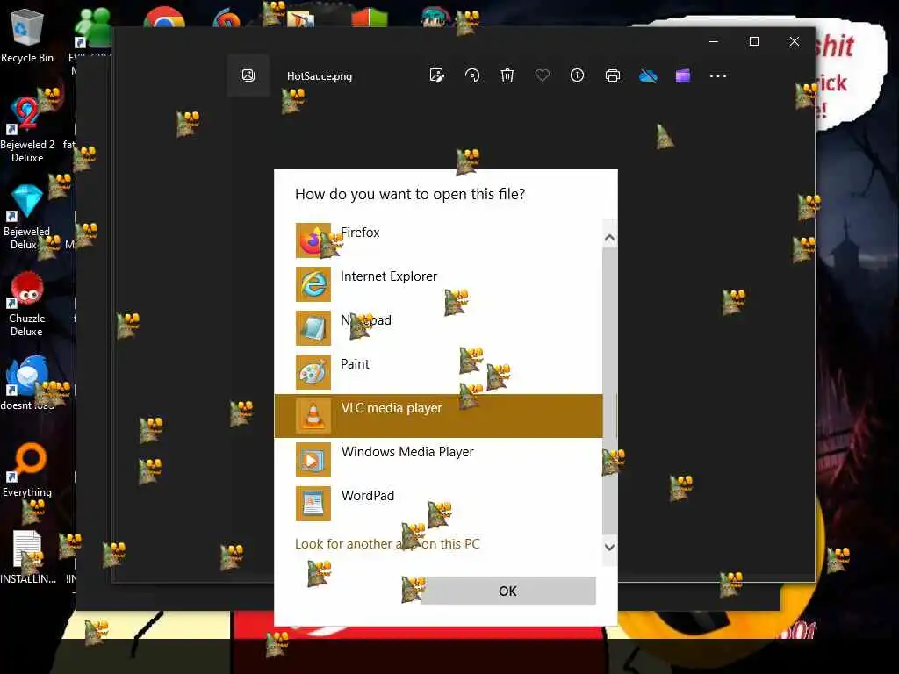Click the app list scroll-down arrow

click(609, 547)
